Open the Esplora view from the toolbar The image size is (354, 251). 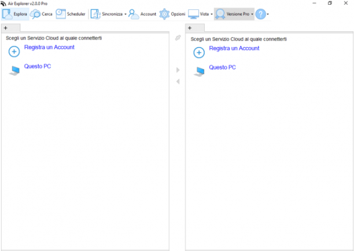[x=15, y=14]
